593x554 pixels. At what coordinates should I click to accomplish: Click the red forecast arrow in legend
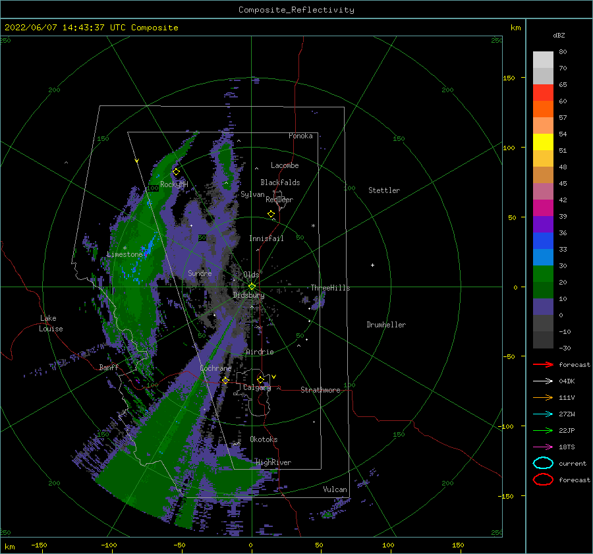[543, 364]
